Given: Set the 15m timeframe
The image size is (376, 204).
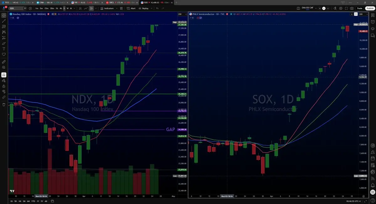Looking at the screenshot, I should click(46, 8).
